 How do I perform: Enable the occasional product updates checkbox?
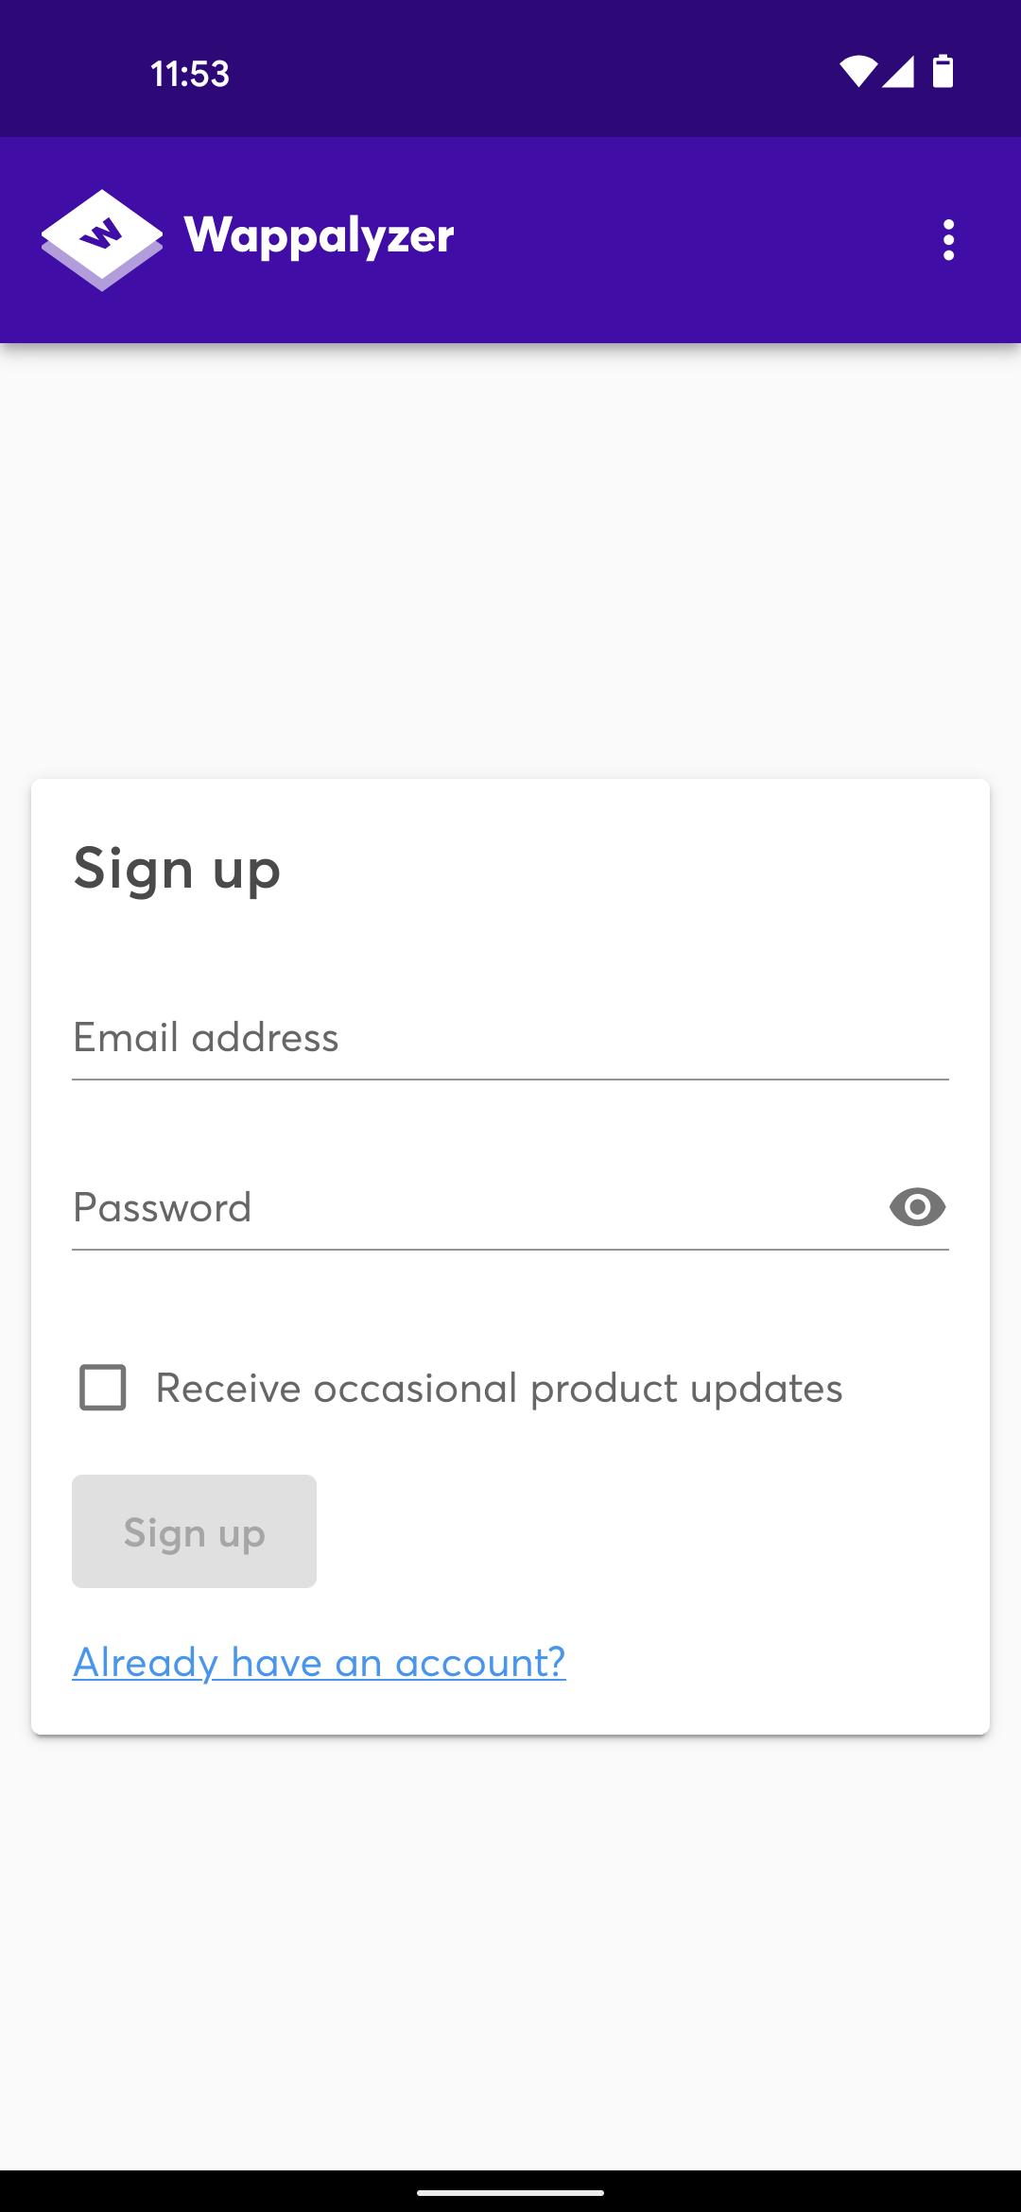103,1388
